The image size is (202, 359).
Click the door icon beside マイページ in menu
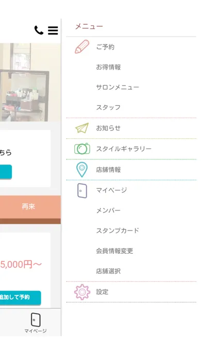[x=82, y=190]
